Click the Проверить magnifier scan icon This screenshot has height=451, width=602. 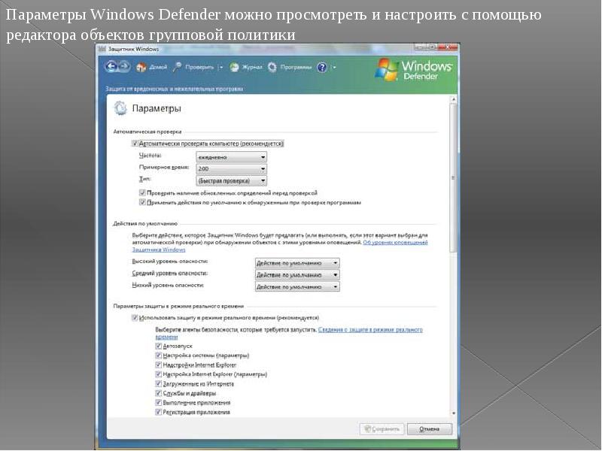pyautogui.click(x=177, y=67)
